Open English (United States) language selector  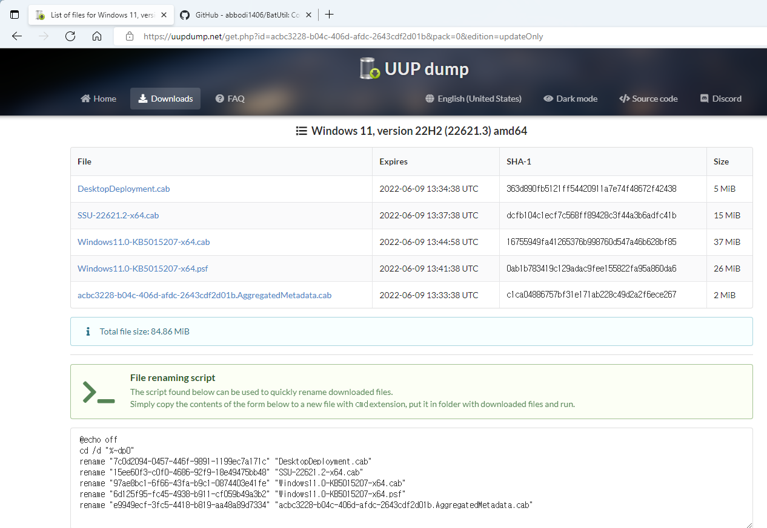473,99
